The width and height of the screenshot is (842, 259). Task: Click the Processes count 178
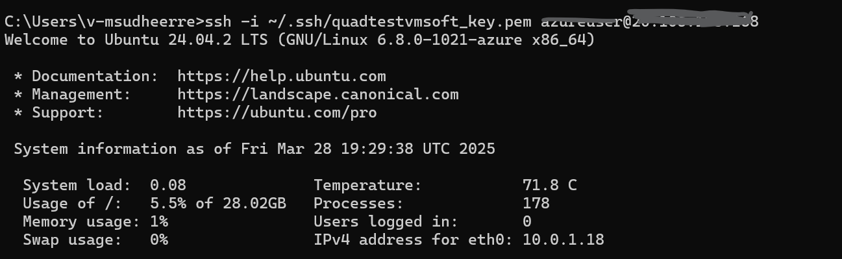(536, 204)
